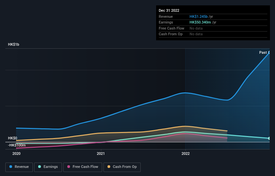Toggle the Earnings series legend button
The height and width of the screenshot is (176, 275).
point(48,167)
